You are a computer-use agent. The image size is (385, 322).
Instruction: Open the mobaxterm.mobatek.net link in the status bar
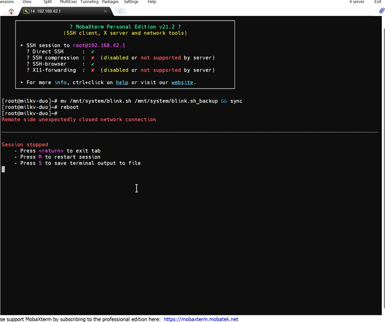point(201,319)
